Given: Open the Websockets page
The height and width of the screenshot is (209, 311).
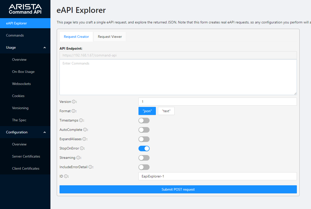Looking at the screenshot, I should [25, 84].
